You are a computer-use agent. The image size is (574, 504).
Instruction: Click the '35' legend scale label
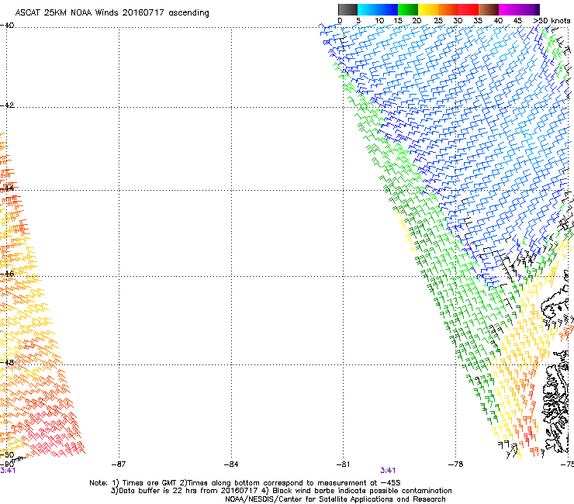tap(478, 21)
